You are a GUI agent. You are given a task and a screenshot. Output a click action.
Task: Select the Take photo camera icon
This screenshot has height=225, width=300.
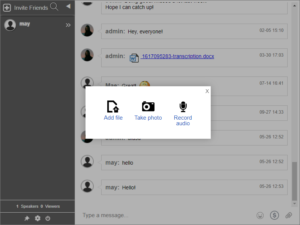[x=148, y=106]
